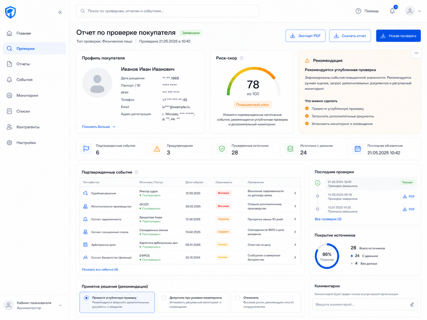Click the risk score gauge showing 78

click(253, 82)
